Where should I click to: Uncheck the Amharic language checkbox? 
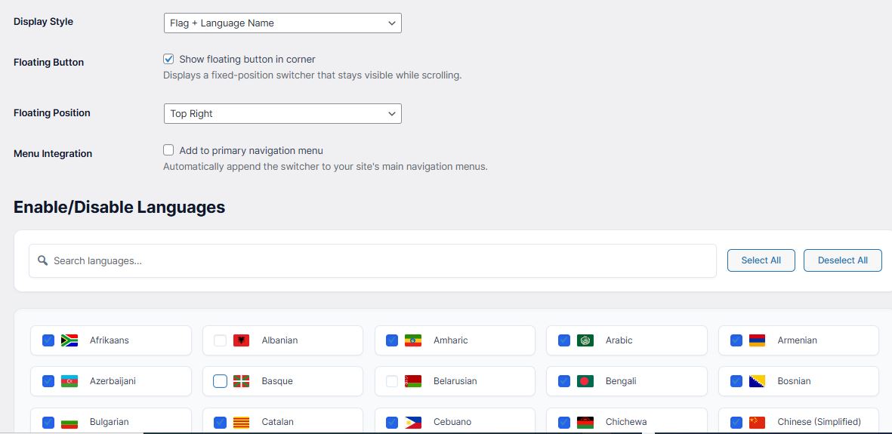click(392, 340)
